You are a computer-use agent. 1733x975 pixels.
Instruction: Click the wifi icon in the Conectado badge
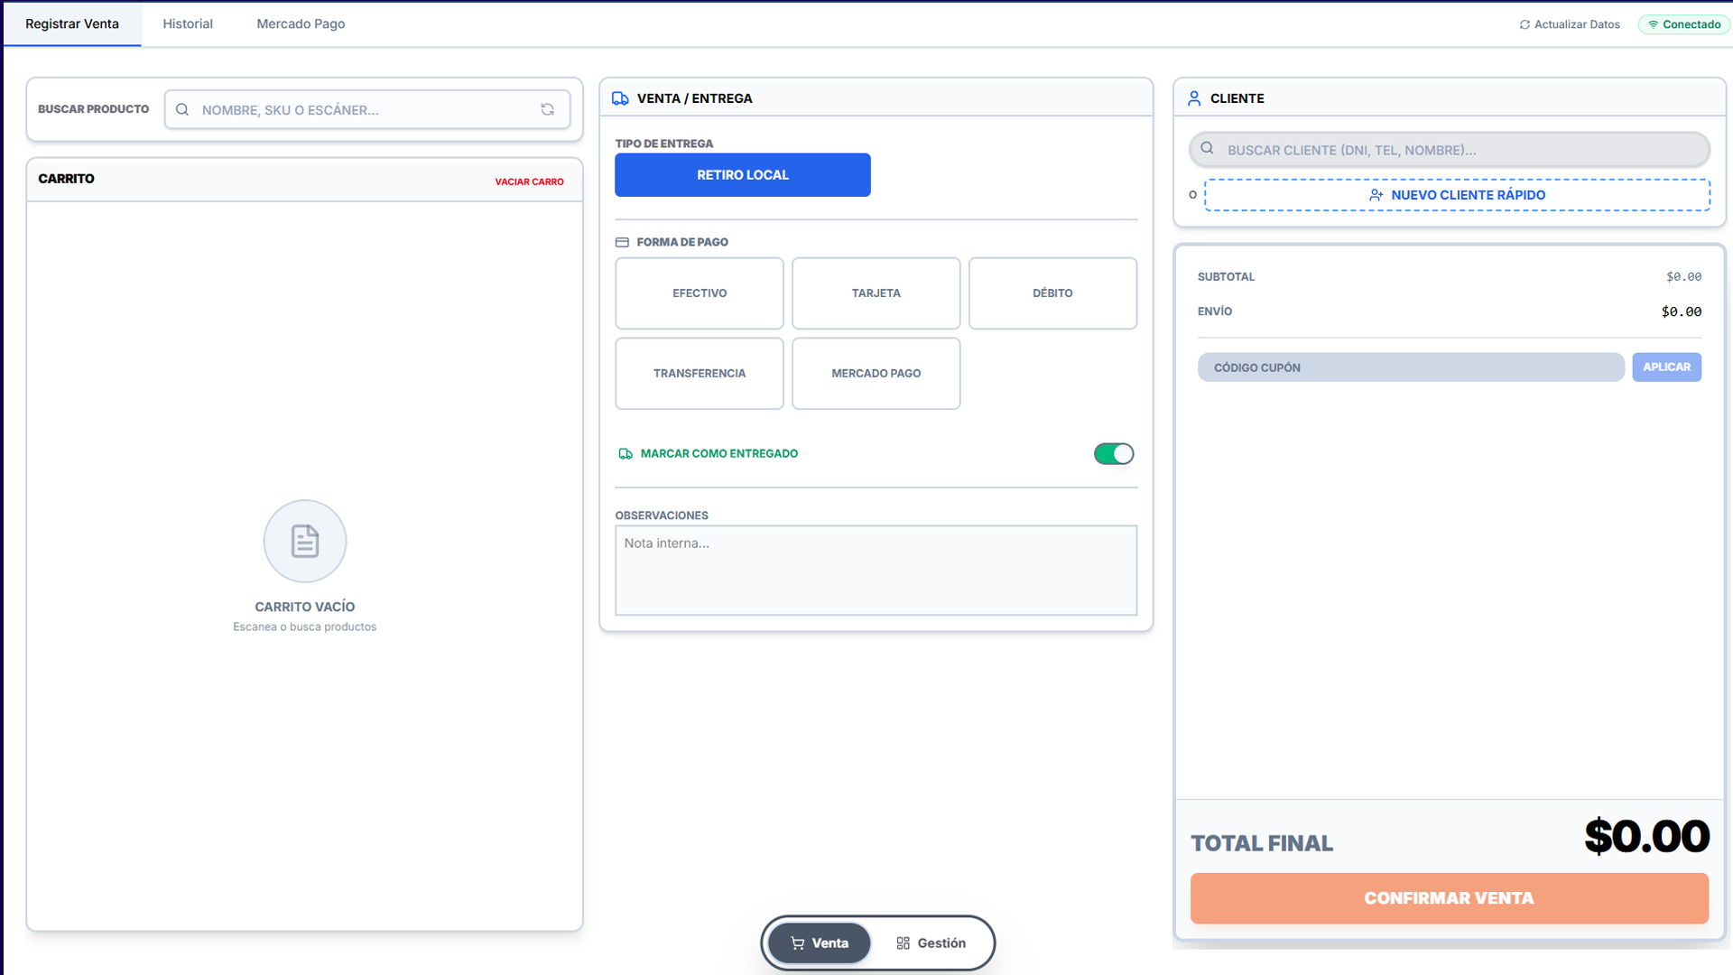tap(1654, 24)
